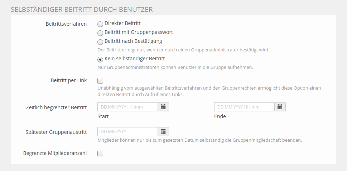Click the 'Begrenzte Mitgliederanzahl' label text

[55, 154]
